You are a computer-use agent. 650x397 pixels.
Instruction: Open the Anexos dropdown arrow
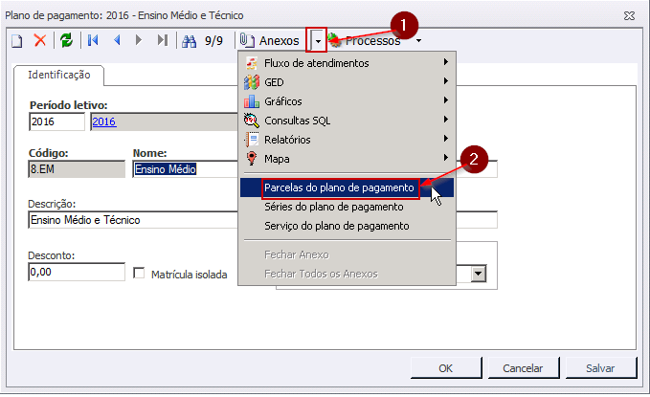click(x=317, y=40)
